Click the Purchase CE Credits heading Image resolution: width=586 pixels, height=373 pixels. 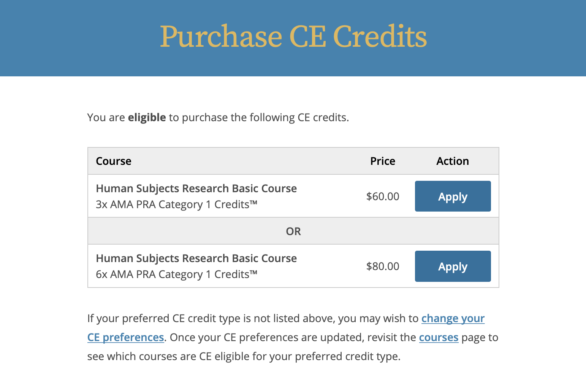(293, 36)
